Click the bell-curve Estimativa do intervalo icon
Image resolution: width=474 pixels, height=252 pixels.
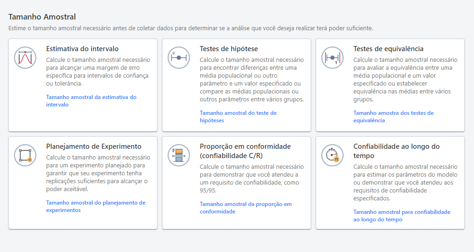25,58
